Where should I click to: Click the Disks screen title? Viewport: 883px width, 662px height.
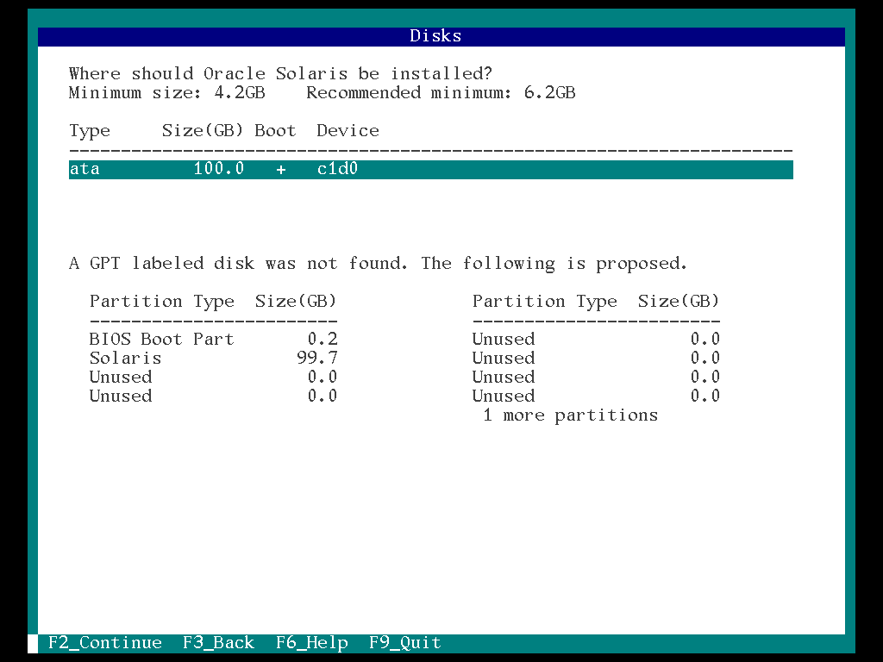click(x=435, y=36)
